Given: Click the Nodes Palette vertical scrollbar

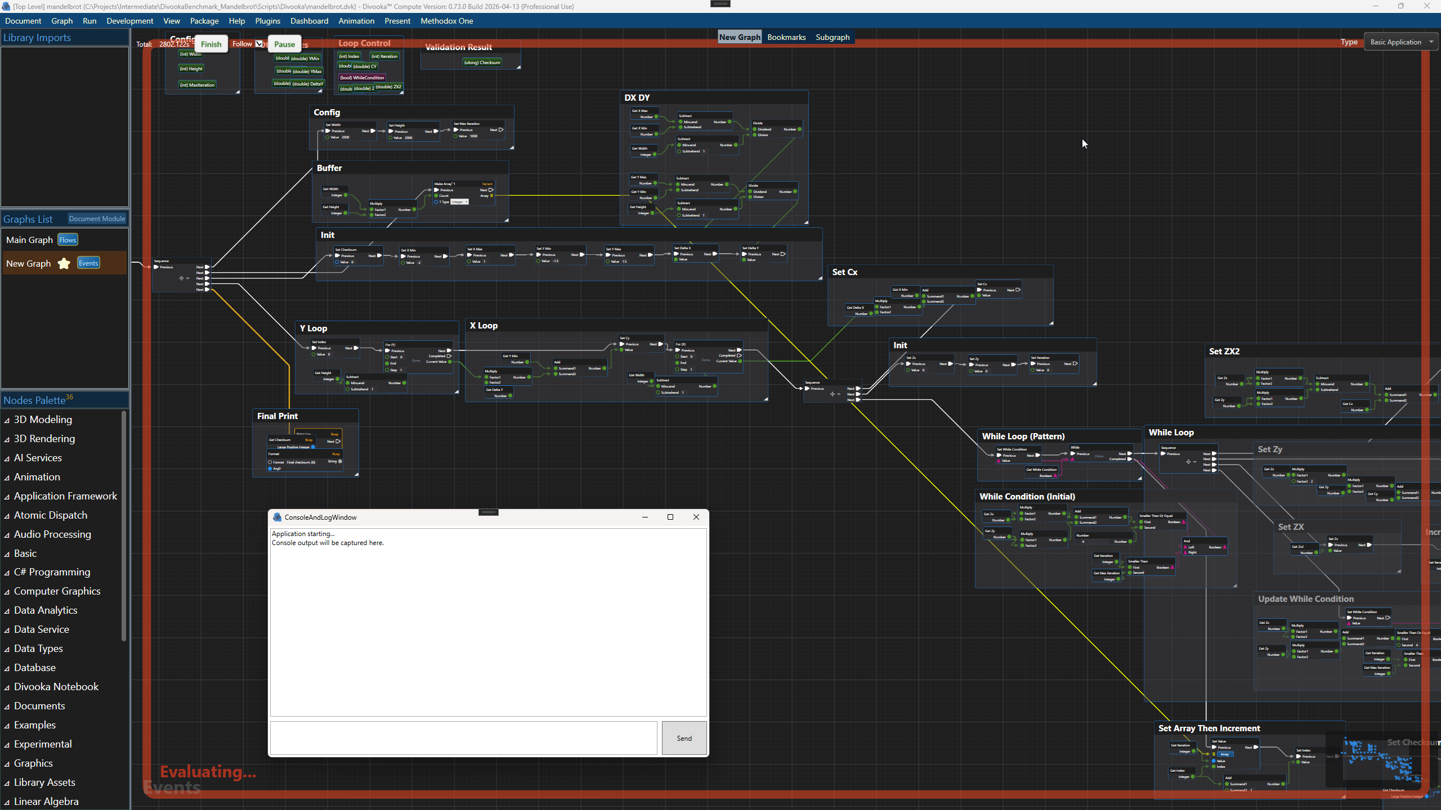Looking at the screenshot, I should (123, 526).
